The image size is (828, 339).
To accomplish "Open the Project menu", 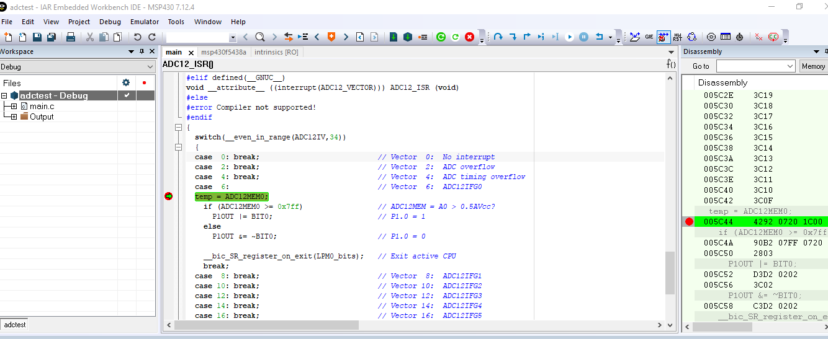I will 79,22.
